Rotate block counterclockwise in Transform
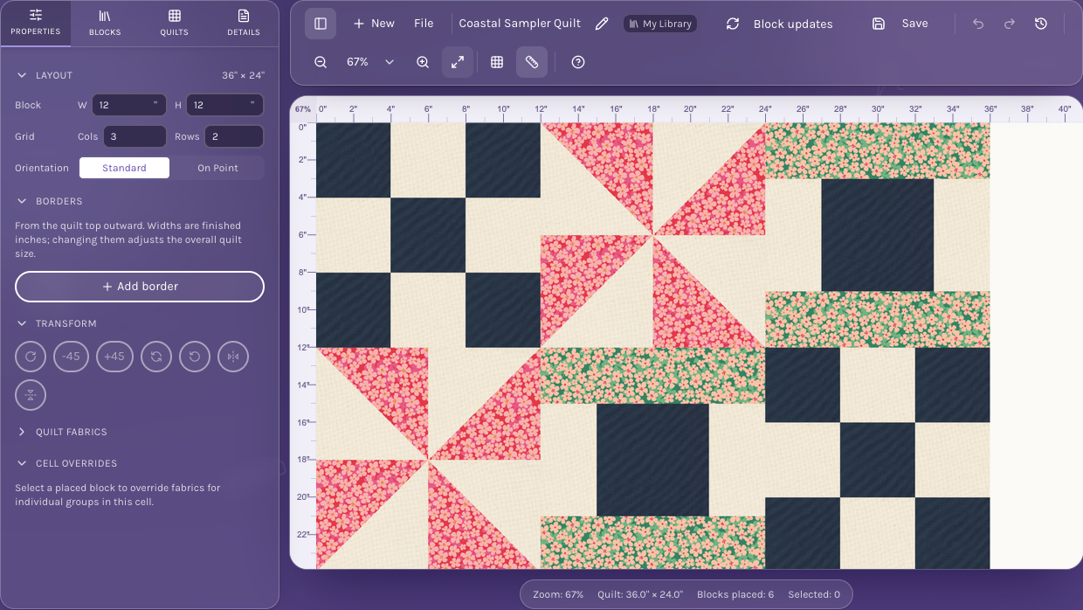Screen dimensions: 1083x610 tap(195, 357)
